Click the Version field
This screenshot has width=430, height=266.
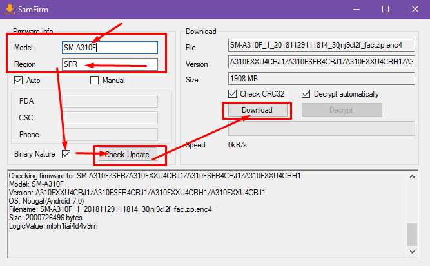pos(322,62)
